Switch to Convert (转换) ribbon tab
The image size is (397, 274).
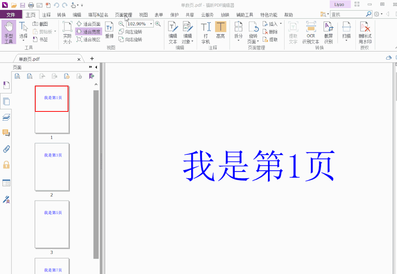(61, 15)
